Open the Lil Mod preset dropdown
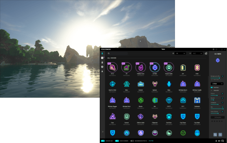227x143 pixels. pyautogui.click(x=217, y=84)
